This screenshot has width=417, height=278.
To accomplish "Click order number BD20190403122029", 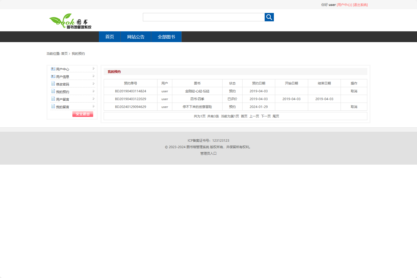I will 130,99.
